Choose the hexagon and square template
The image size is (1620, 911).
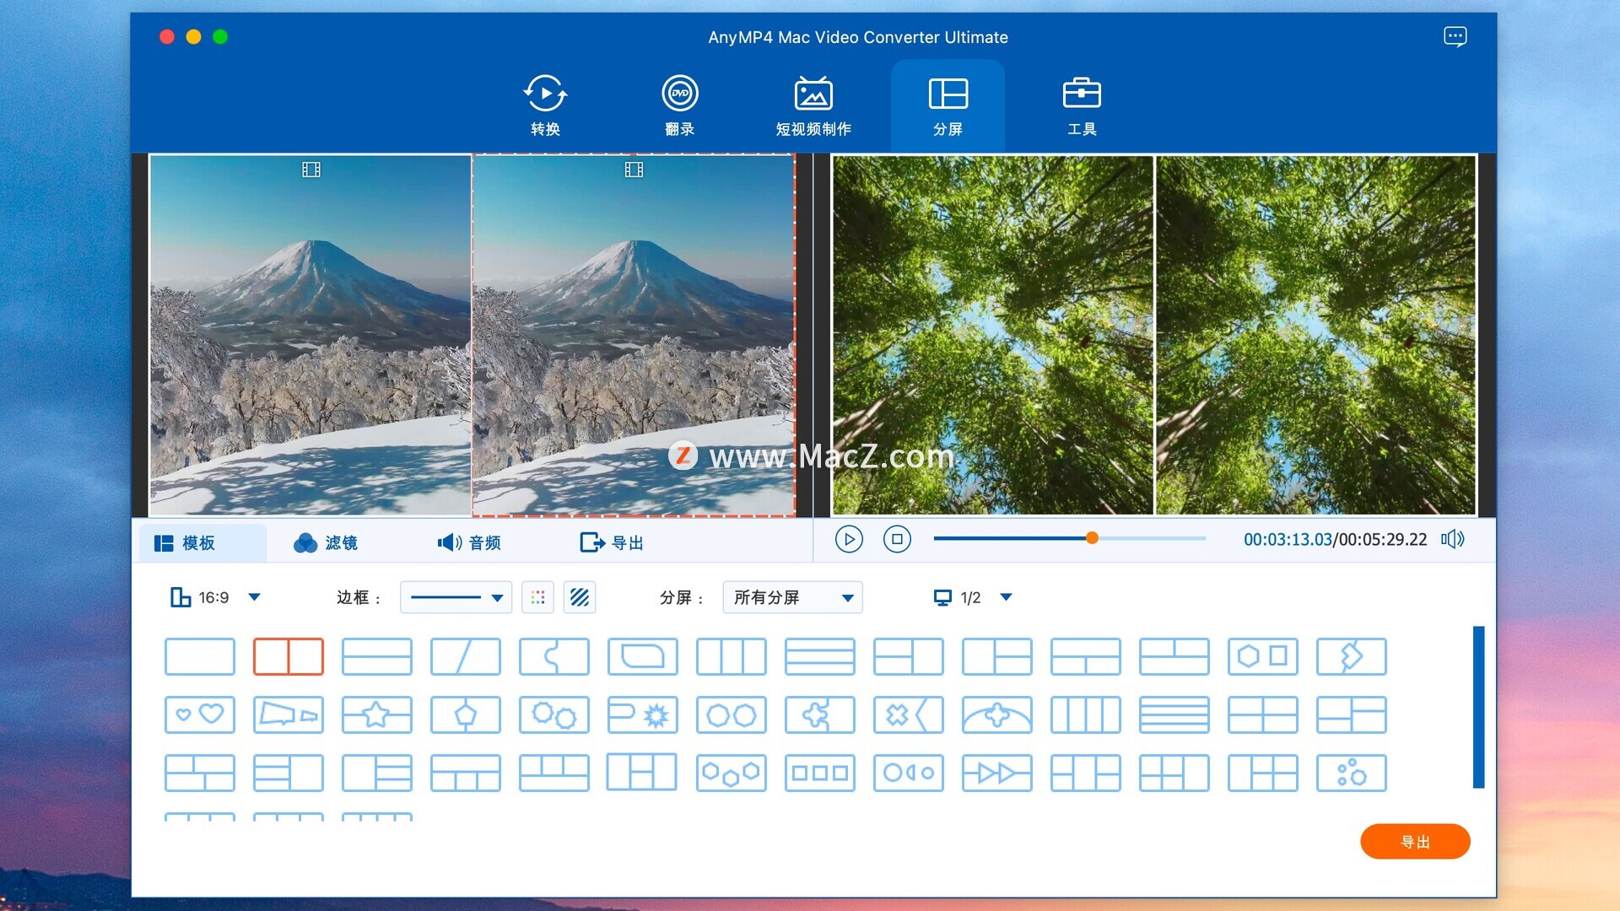(x=1263, y=656)
